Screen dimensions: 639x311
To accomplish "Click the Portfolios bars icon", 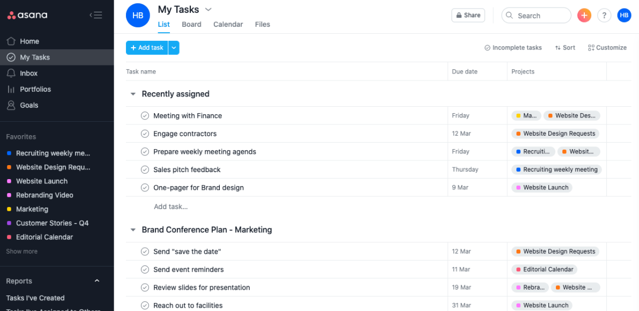I will point(11,89).
